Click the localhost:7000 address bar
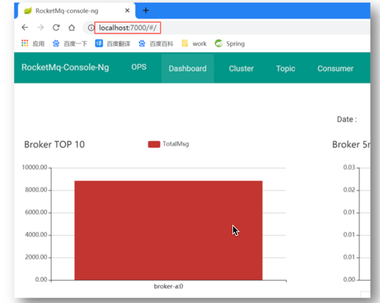The height and width of the screenshot is (303, 380). (x=128, y=28)
